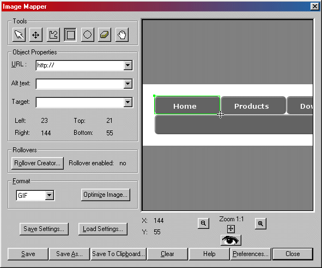The image size is (322, 268).
Task: Click the Optimize Image button
Action: point(106,195)
